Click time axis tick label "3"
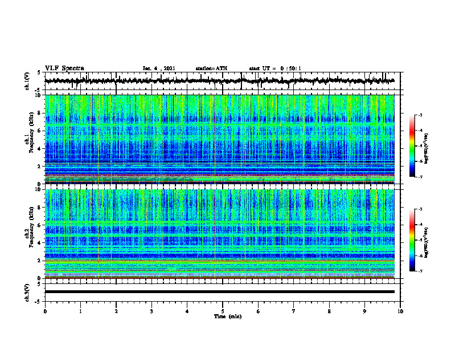Image resolution: width=451 pixels, height=349 pixels. pos(151,311)
